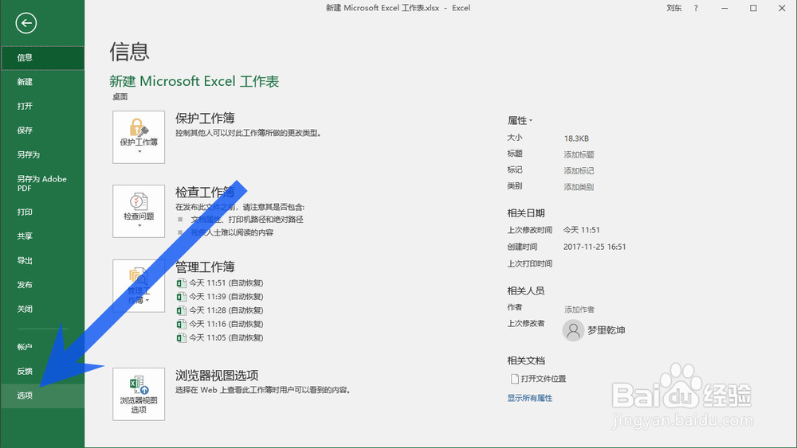The width and height of the screenshot is (797, 448).
Task: Select 打开 in the left menu
Action: (43, 106)
